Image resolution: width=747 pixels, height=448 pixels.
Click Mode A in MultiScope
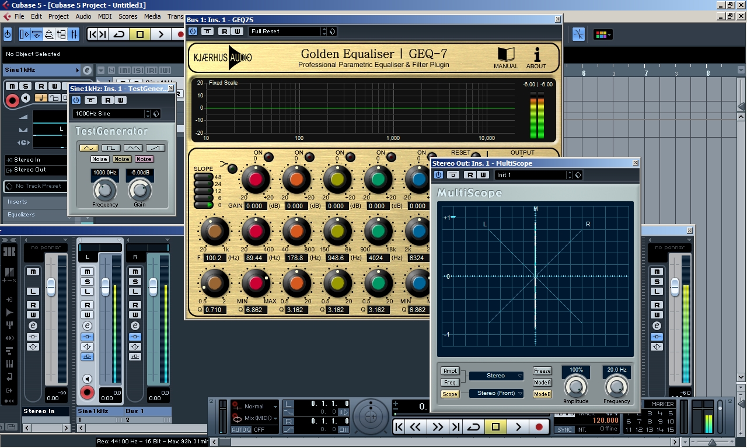tap(542, 383)
